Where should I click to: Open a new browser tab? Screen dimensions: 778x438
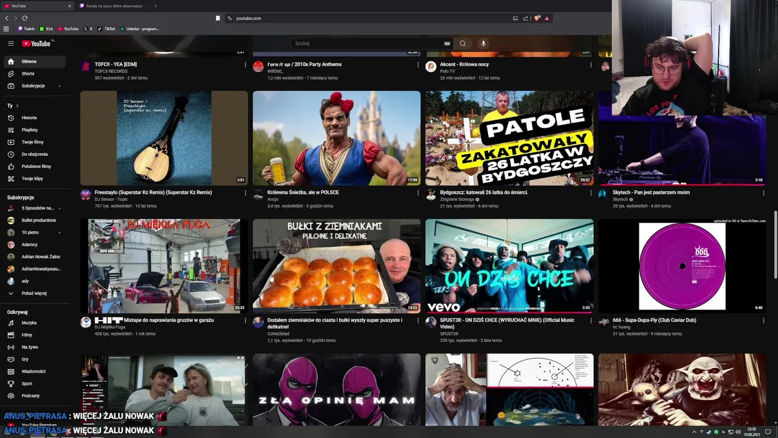pyautogui.click(x=155, y=6)
